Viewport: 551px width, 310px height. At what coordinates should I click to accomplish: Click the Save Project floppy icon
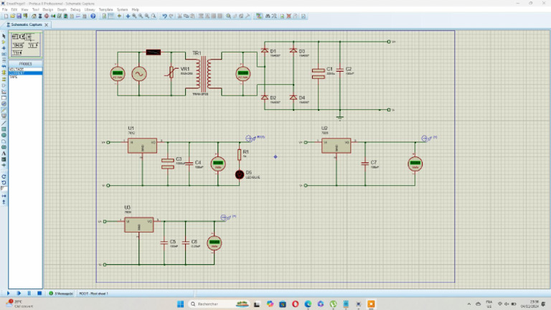click(19, 17)
